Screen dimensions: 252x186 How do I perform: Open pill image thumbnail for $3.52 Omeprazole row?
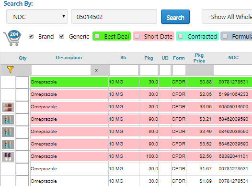coord(8,144)
